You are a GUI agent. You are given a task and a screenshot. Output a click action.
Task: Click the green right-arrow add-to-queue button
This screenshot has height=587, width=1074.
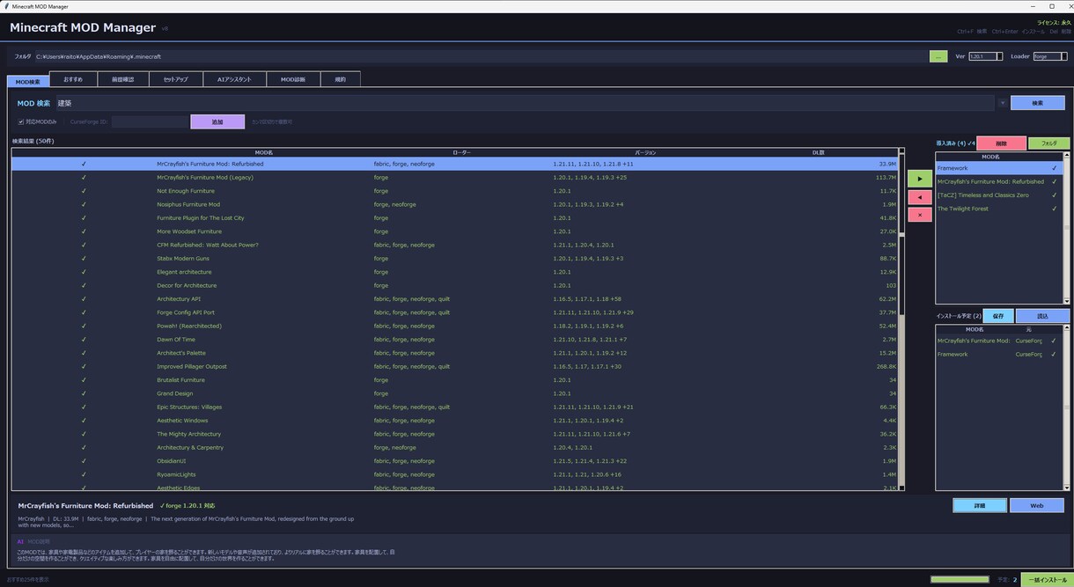pos(919,179)
